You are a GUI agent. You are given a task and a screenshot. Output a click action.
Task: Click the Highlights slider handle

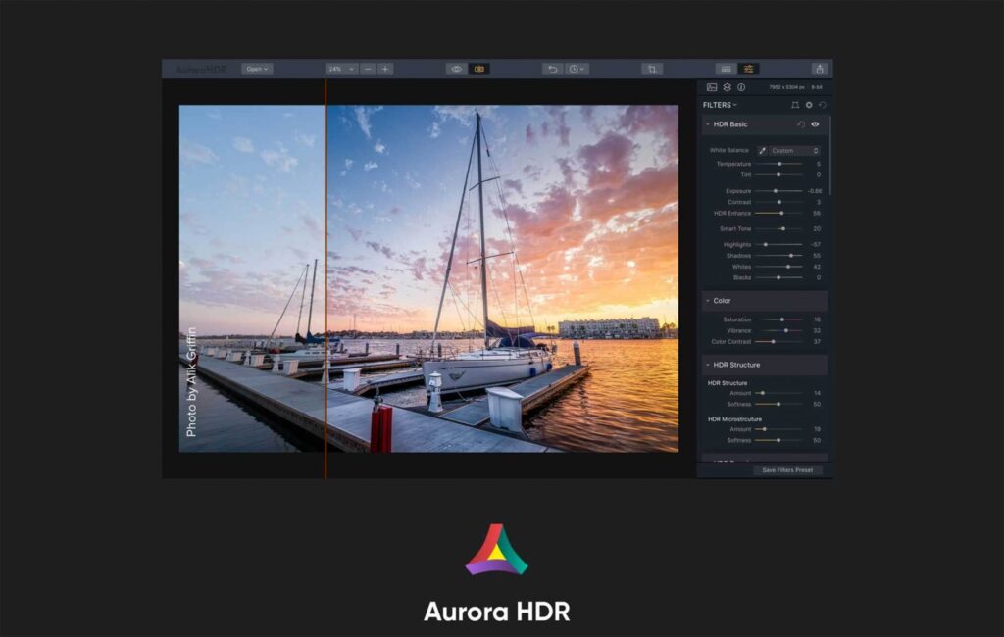[766, 245]
